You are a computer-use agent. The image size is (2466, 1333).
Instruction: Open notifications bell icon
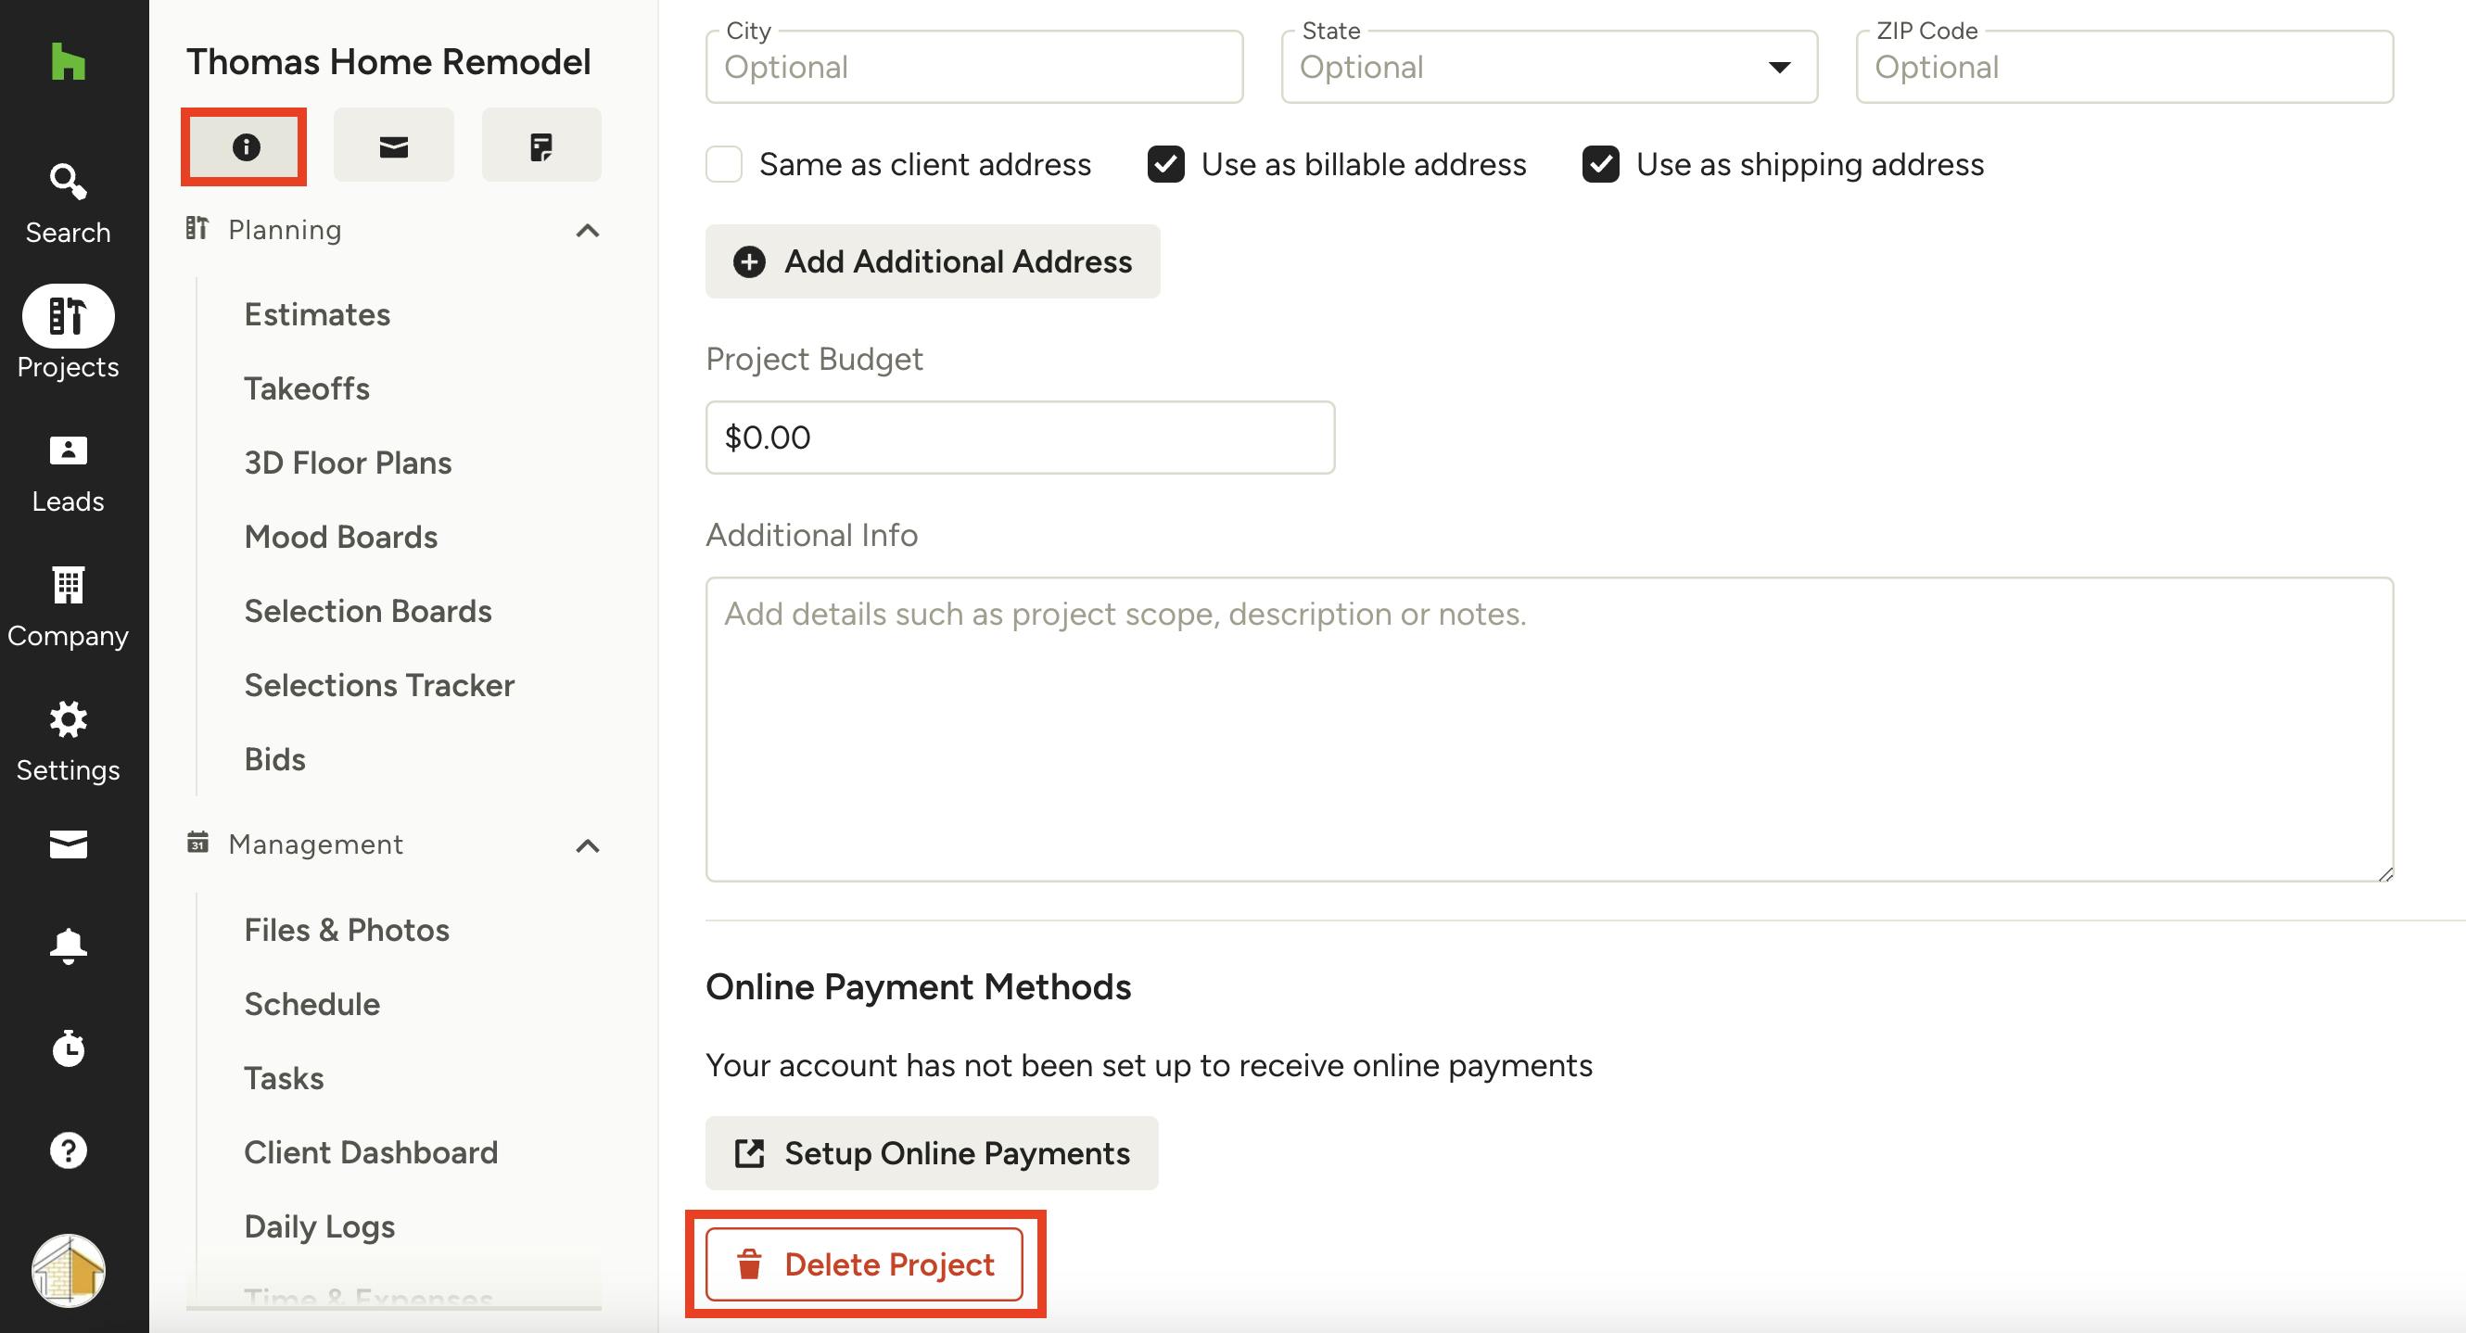point(68,945)
